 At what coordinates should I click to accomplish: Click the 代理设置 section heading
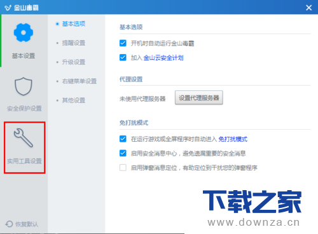131,79
